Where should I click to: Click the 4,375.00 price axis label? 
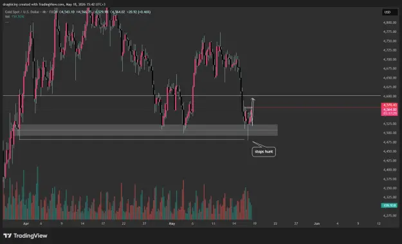[x=390, y=179]
